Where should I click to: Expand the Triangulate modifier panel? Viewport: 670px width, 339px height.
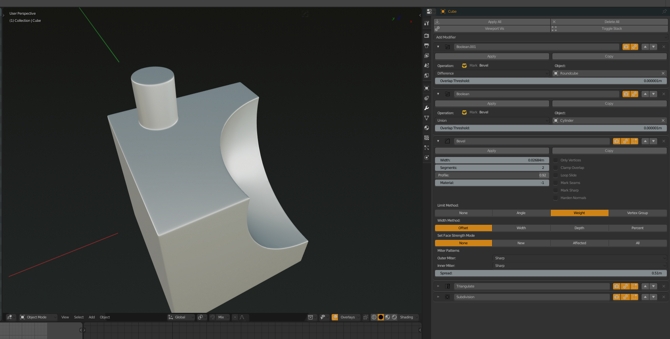[x=438, y=286]
